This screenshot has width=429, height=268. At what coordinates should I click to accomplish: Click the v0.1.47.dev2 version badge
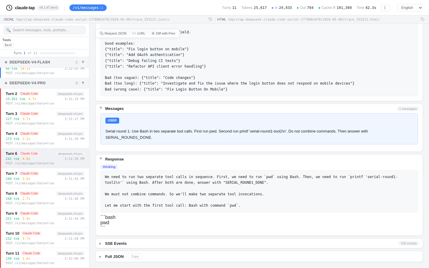click(48, 8)
